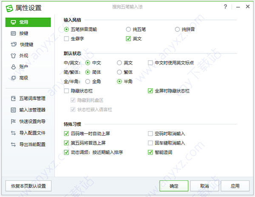This screenshot has height=197, width=255.
Task: Enable 回车键取消输入
Action: tap(150, 143)
